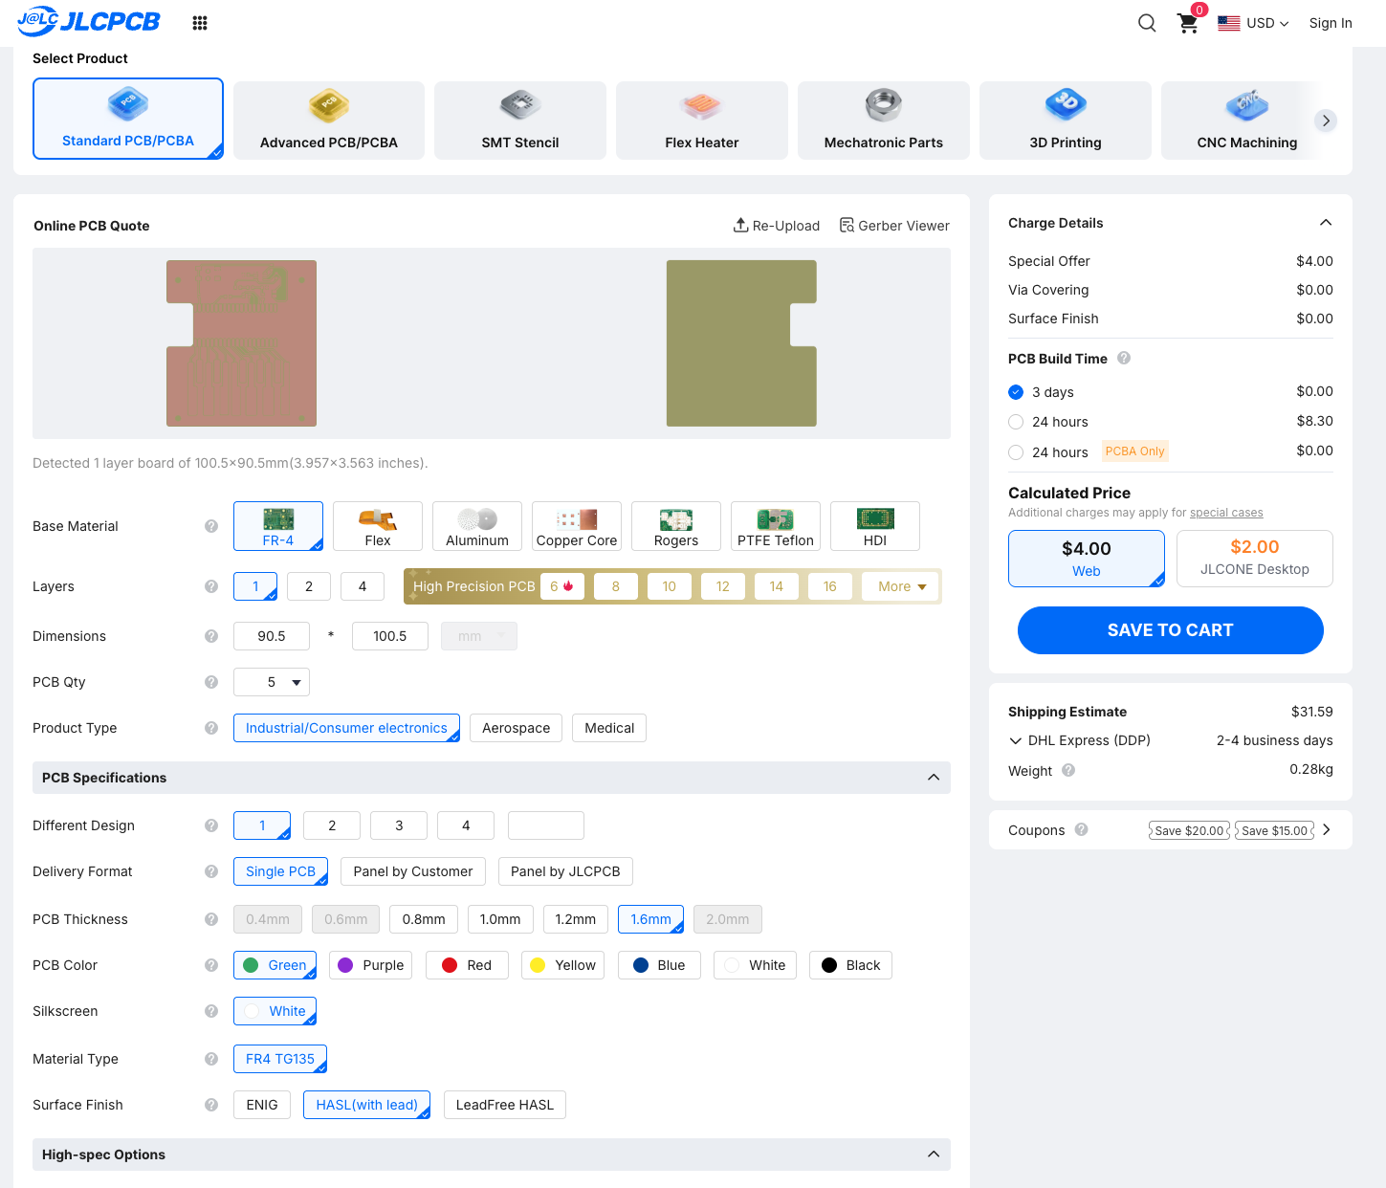Viewport: 1386px width, 1188px height.
Task: Switch to Flex Heater product
Action: coord(702,121)
